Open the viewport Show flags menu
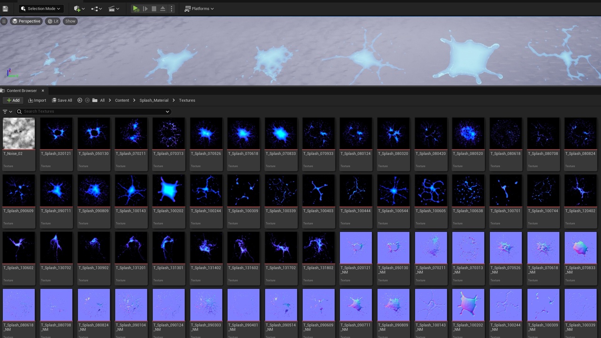 click(70, 21)
